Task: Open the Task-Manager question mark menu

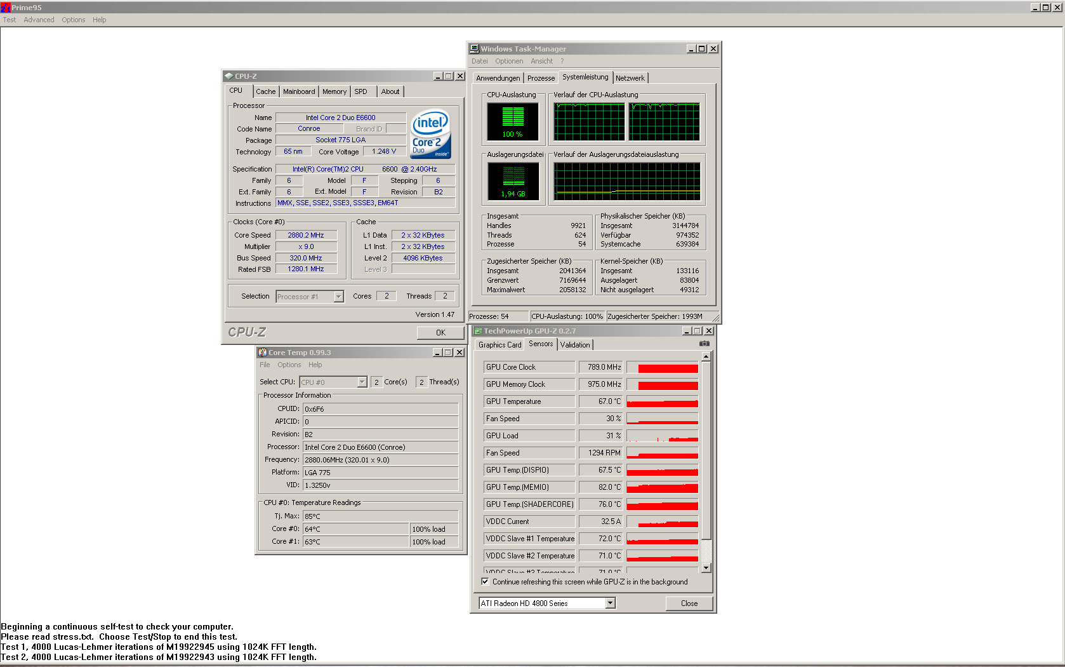Action: click(562, 62)
